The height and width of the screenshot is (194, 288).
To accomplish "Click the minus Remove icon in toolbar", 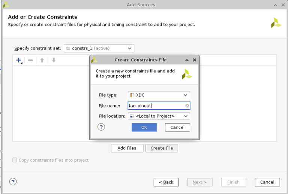I will click(x=30, y=60).
